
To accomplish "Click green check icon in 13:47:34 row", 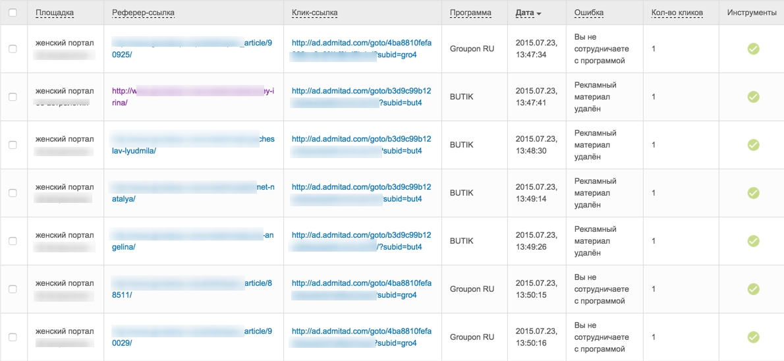I will pos(753,49).
